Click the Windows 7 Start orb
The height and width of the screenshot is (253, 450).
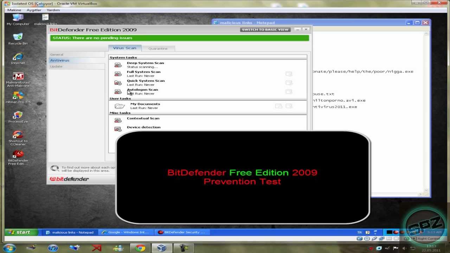[9, 248]
